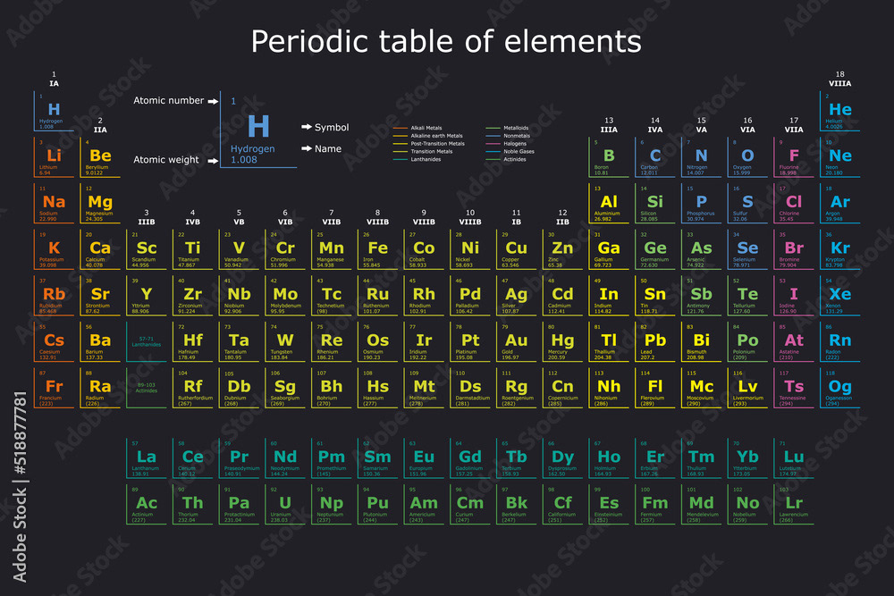
Task: Select the Tennessine (Ts) element tile
Action: (794, 388)
